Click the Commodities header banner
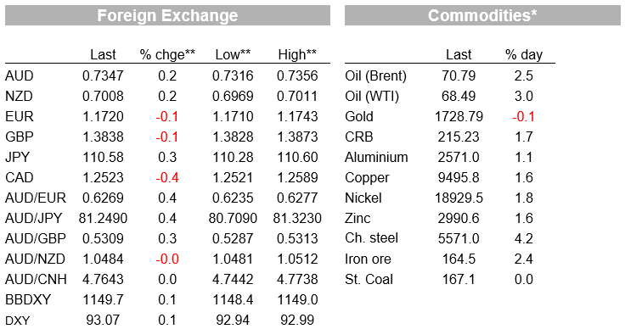This screenshot has height=329, width=625. pos(482,15)
